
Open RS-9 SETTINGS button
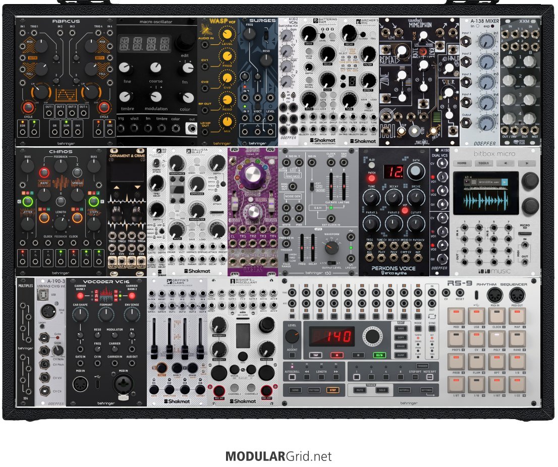pyautogui.click(x=427, y=390)
